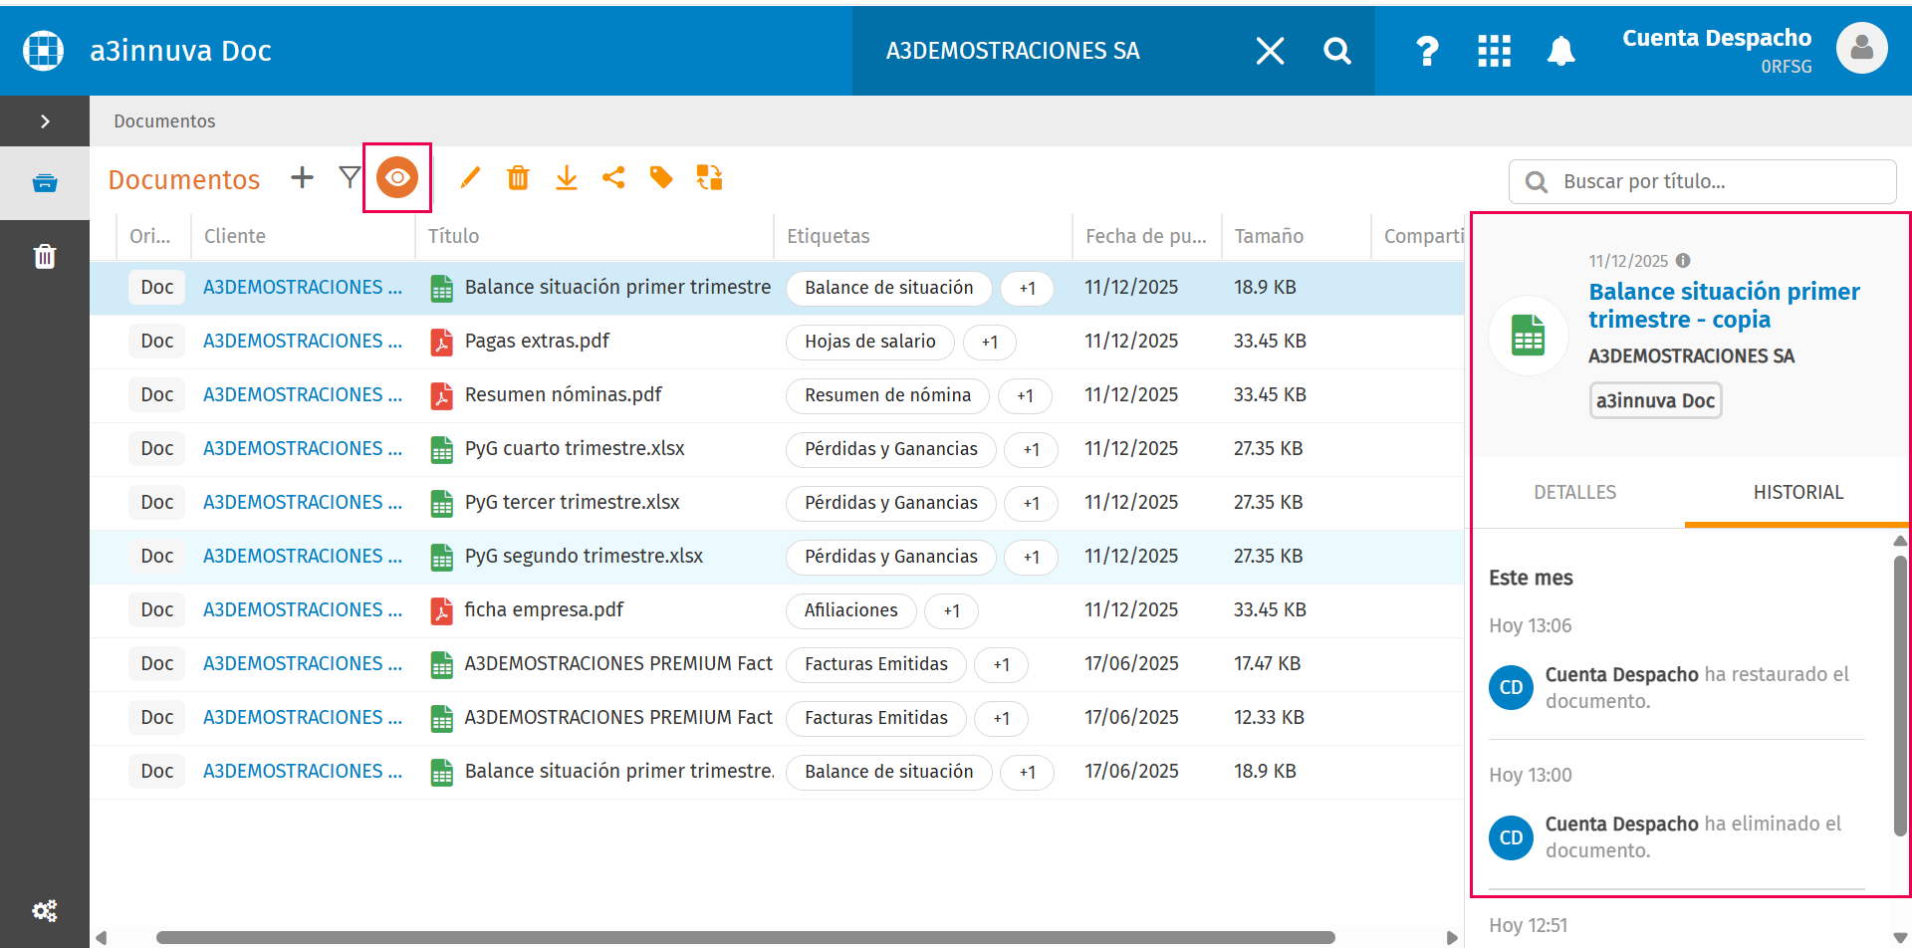Viewport: 1912px width, 948px height.
Task: Click the a3innuva Doc tag button
Action: (1655, 401)
